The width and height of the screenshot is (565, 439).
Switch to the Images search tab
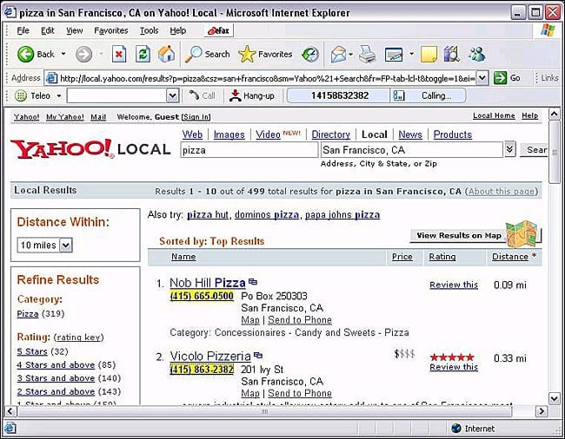point(229,134)
